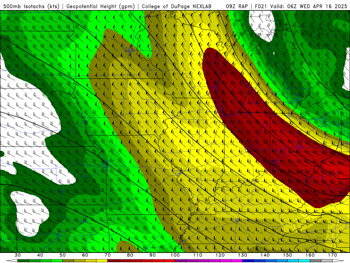This screenshot has width=350, height=263.
Task: Click the 30 label on the color scale
Action: coord(17,255)
